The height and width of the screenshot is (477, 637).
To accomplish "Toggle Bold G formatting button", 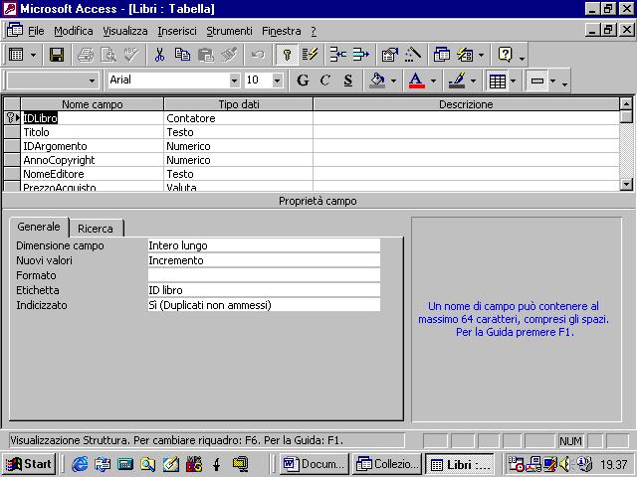I will [303, 80].
